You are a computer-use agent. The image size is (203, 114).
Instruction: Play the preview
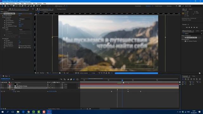[x=192, y=28]
